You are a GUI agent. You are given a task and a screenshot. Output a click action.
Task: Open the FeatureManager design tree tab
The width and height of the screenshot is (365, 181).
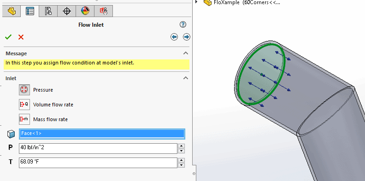click(12, 11)
